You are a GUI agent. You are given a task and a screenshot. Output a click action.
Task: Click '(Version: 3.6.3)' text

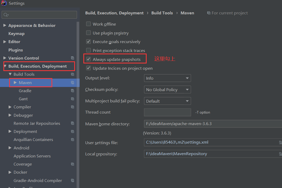pyautogui.click(x=157, y=133)
